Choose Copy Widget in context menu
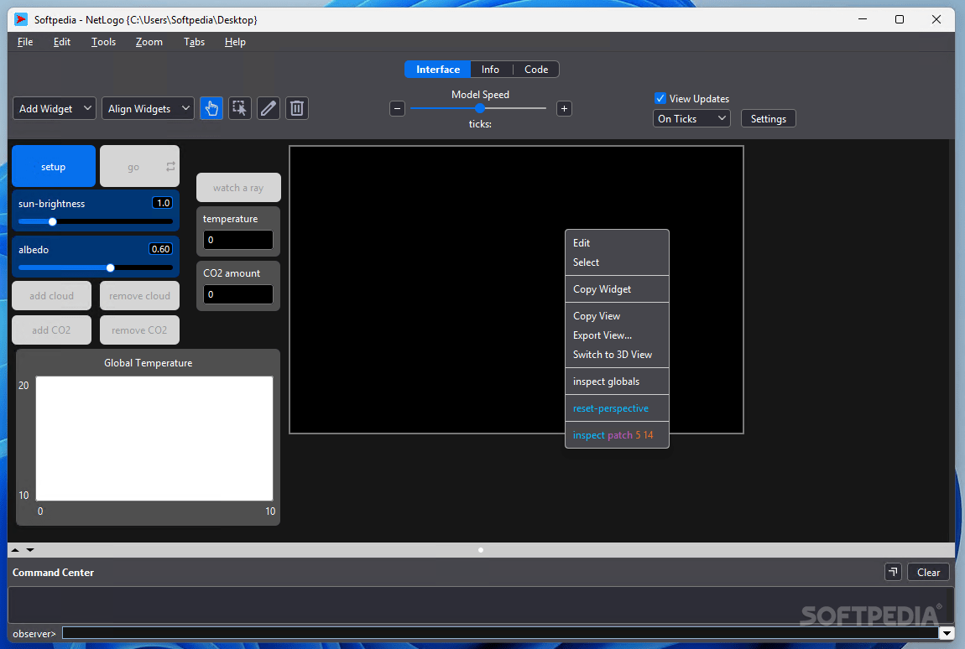Screen dimensions: 965x649 [617, 289]
